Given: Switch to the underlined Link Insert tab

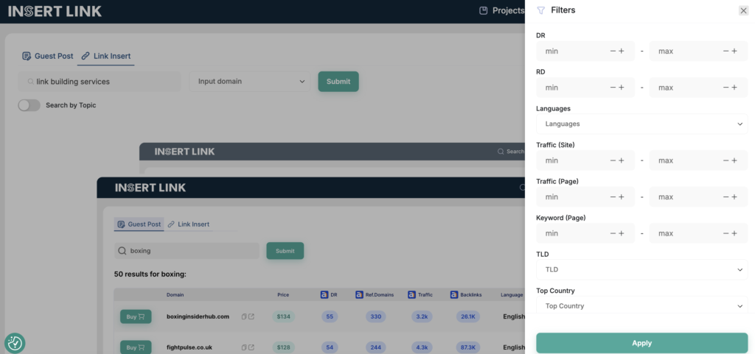Looking at the screenshot, I should (106, 56).
